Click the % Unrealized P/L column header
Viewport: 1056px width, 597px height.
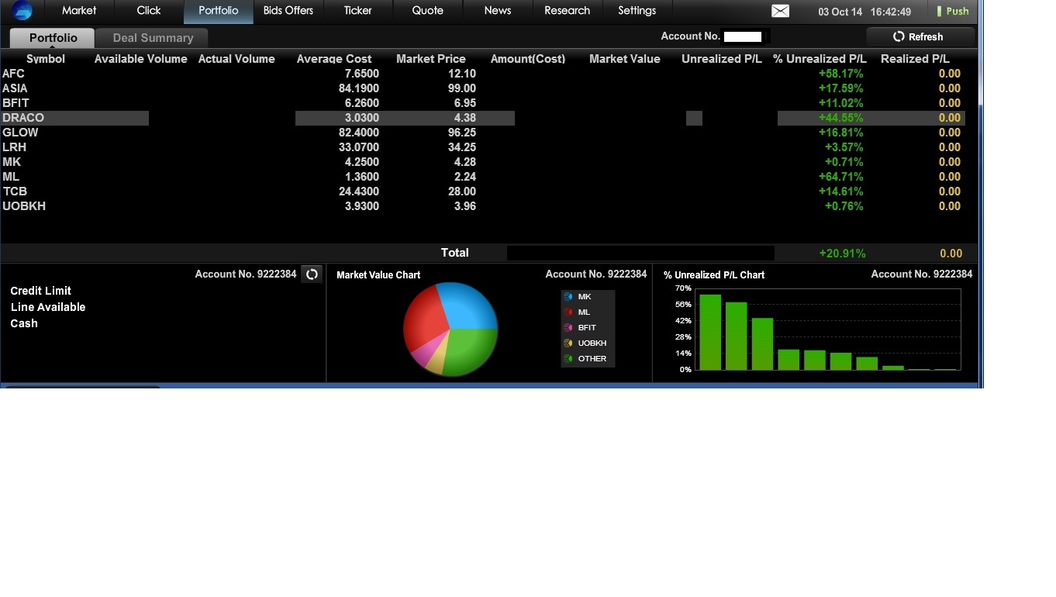820,59
